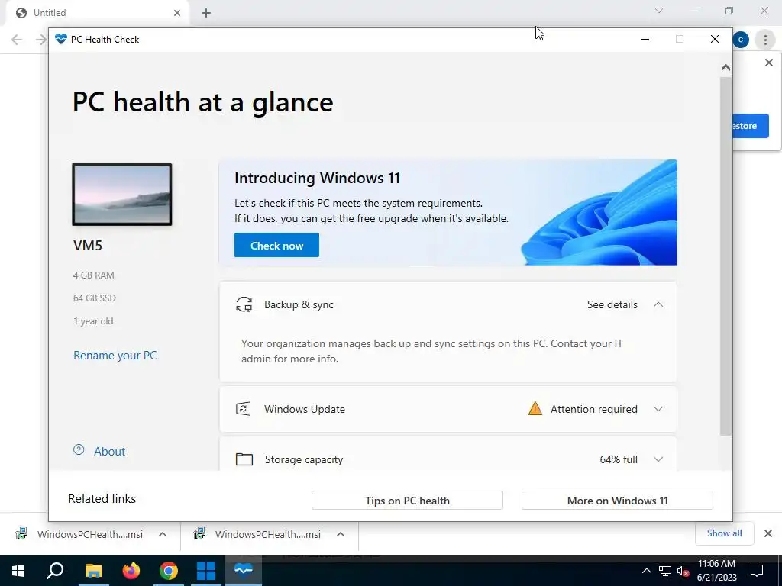The height and width of the screenshot is (586, 782).
Task: Close the downloads bar
Action: click(768, 533)
